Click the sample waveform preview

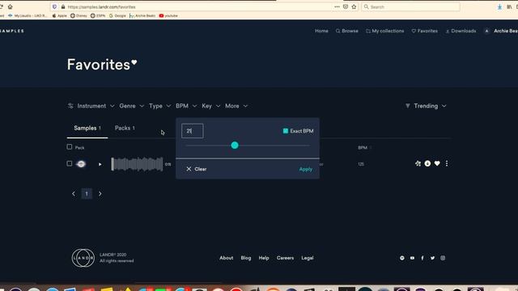pos(137,164)
